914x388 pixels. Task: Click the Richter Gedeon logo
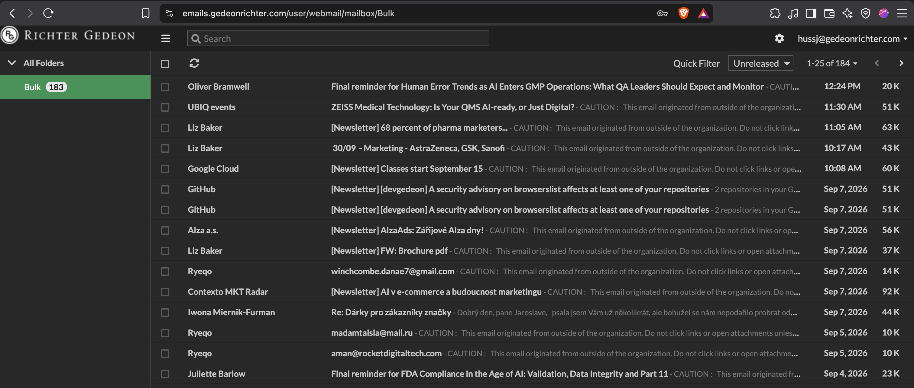coord(68,35)
